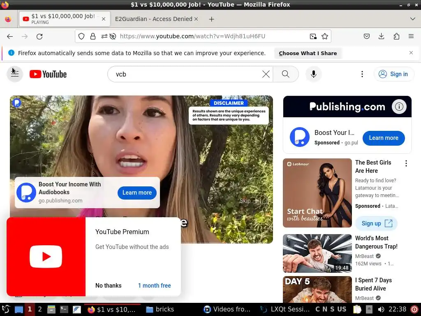The height and width of the screenshot is (316, 421).
Task: Go to YouTube home via logo
Action: click(x=48, y=74)
